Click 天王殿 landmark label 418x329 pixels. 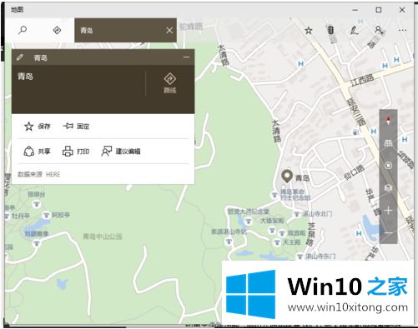pos(291,242)
